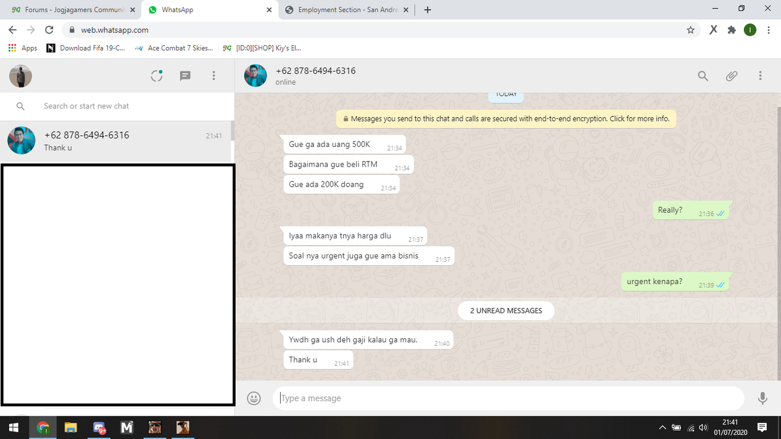Click the 2 UNREAD MESSAGES marker
The height and width of the screenshot is (439, 781).
point(506,310)
